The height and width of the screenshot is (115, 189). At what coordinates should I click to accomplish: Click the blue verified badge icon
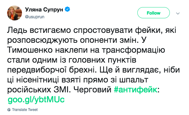tap(67, 9)
